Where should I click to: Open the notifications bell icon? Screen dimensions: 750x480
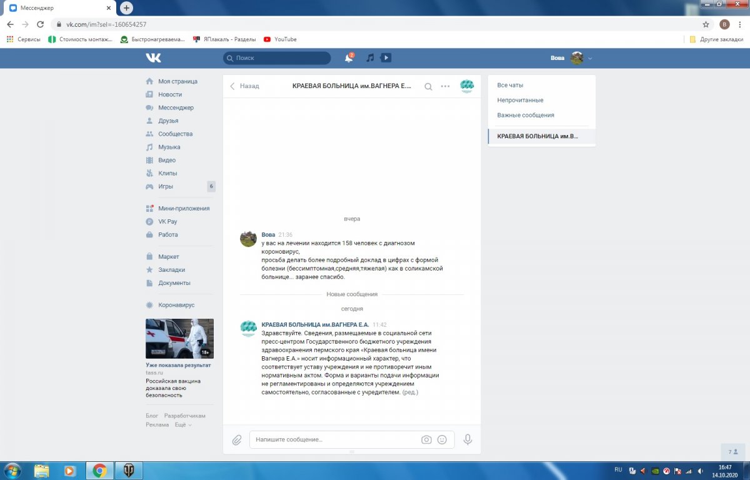349,58
